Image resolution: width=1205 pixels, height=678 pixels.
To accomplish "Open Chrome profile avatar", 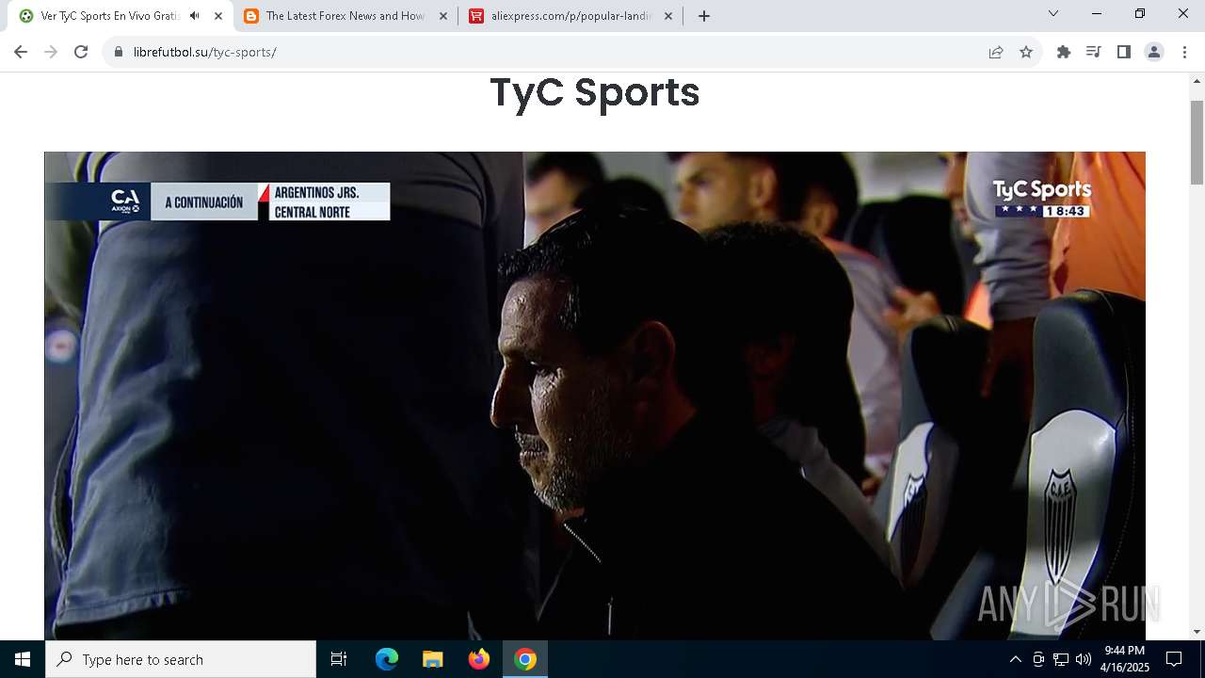I will click(x=1154, y=52).
